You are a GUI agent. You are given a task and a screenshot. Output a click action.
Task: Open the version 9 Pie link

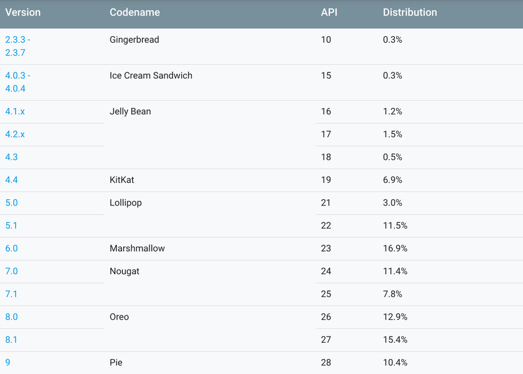click(x=7, y=363)
